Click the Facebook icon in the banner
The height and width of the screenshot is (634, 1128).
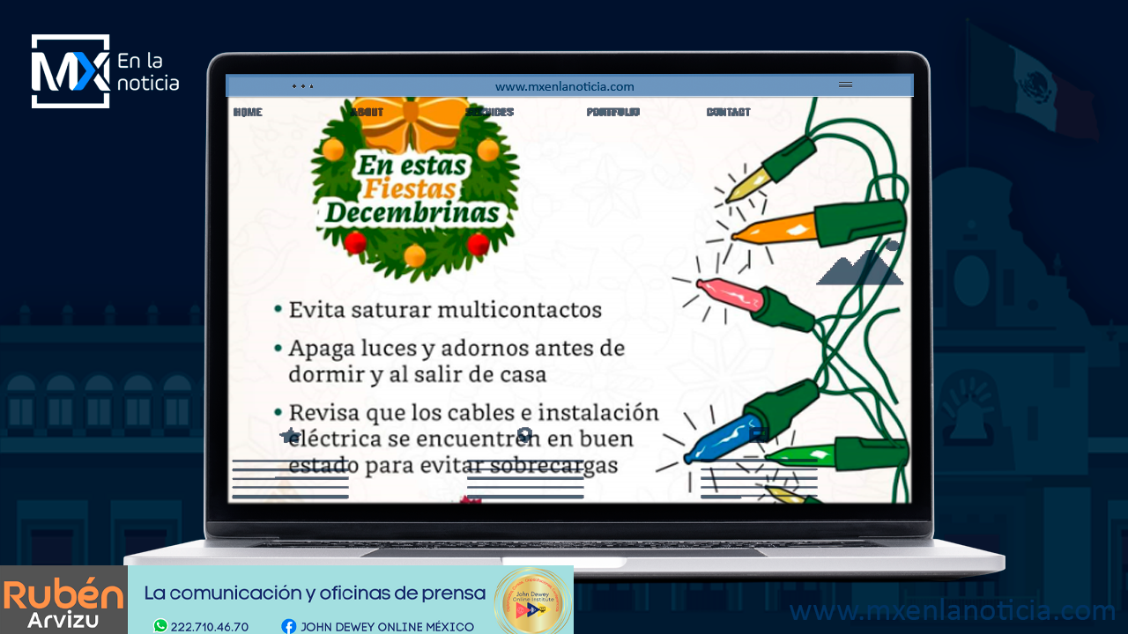pyautogui.click(x=289, y=626)
